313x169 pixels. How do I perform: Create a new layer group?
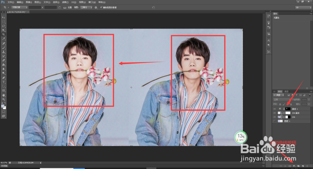point(298,166)
